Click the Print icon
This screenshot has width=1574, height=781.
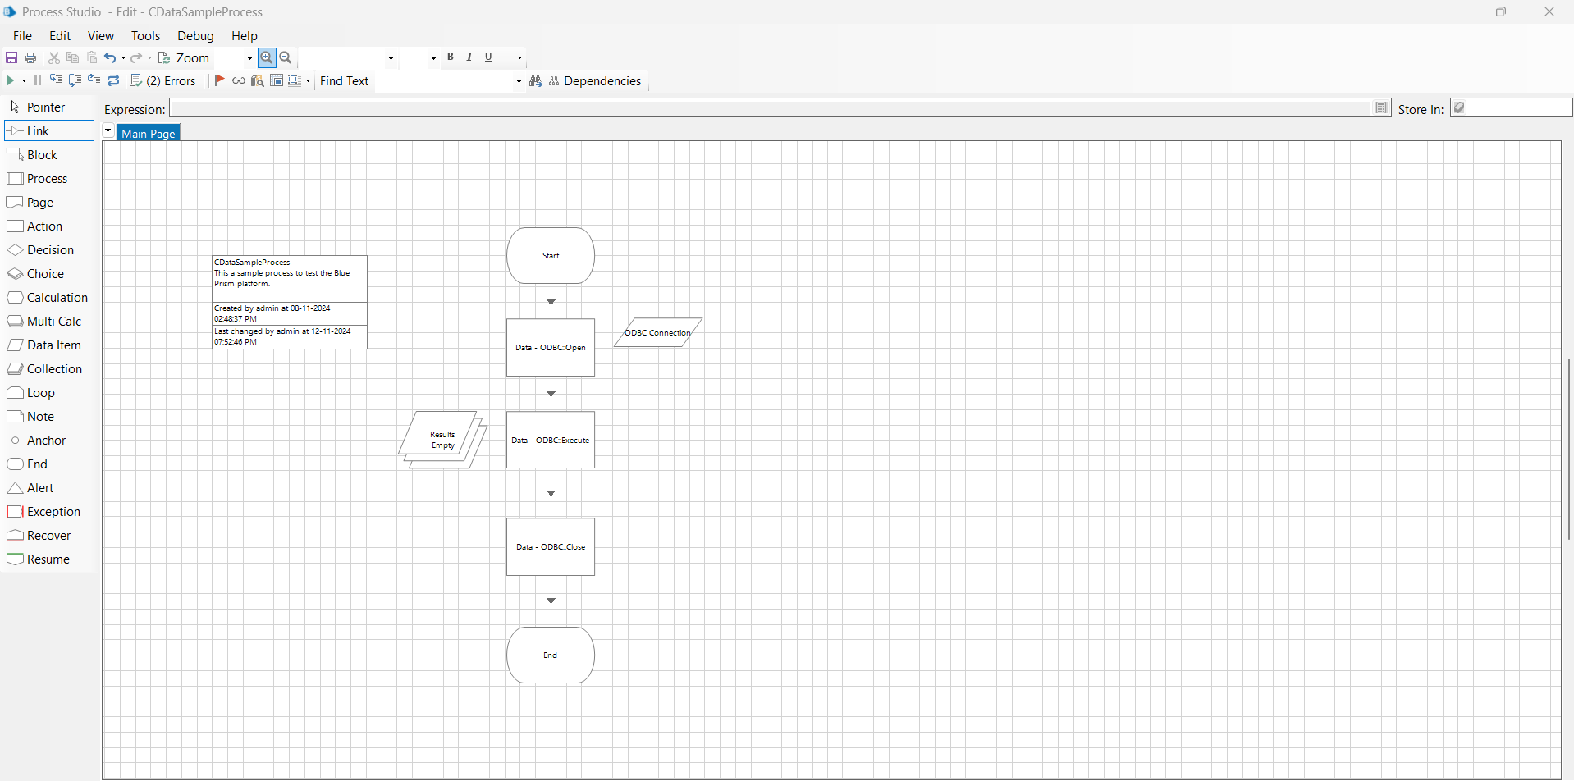coord(30,57)
